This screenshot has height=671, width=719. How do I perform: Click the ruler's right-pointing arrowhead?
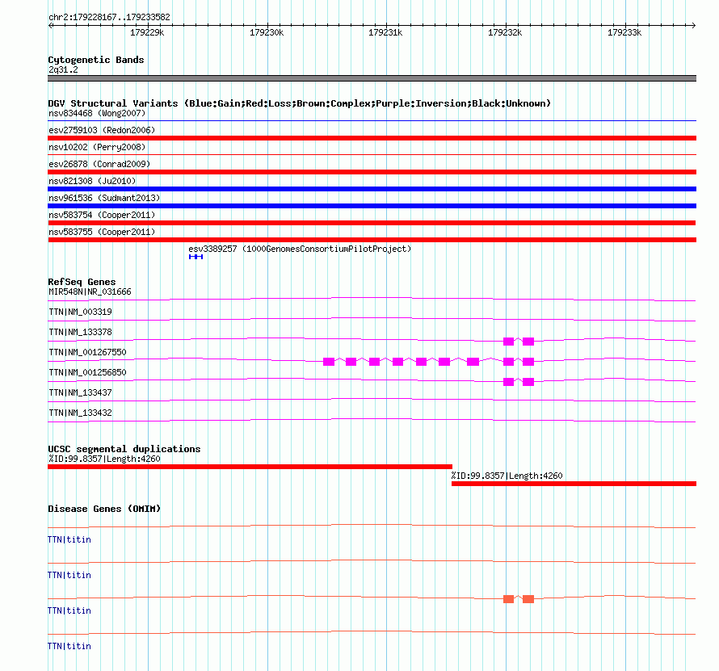coord(693,25)
